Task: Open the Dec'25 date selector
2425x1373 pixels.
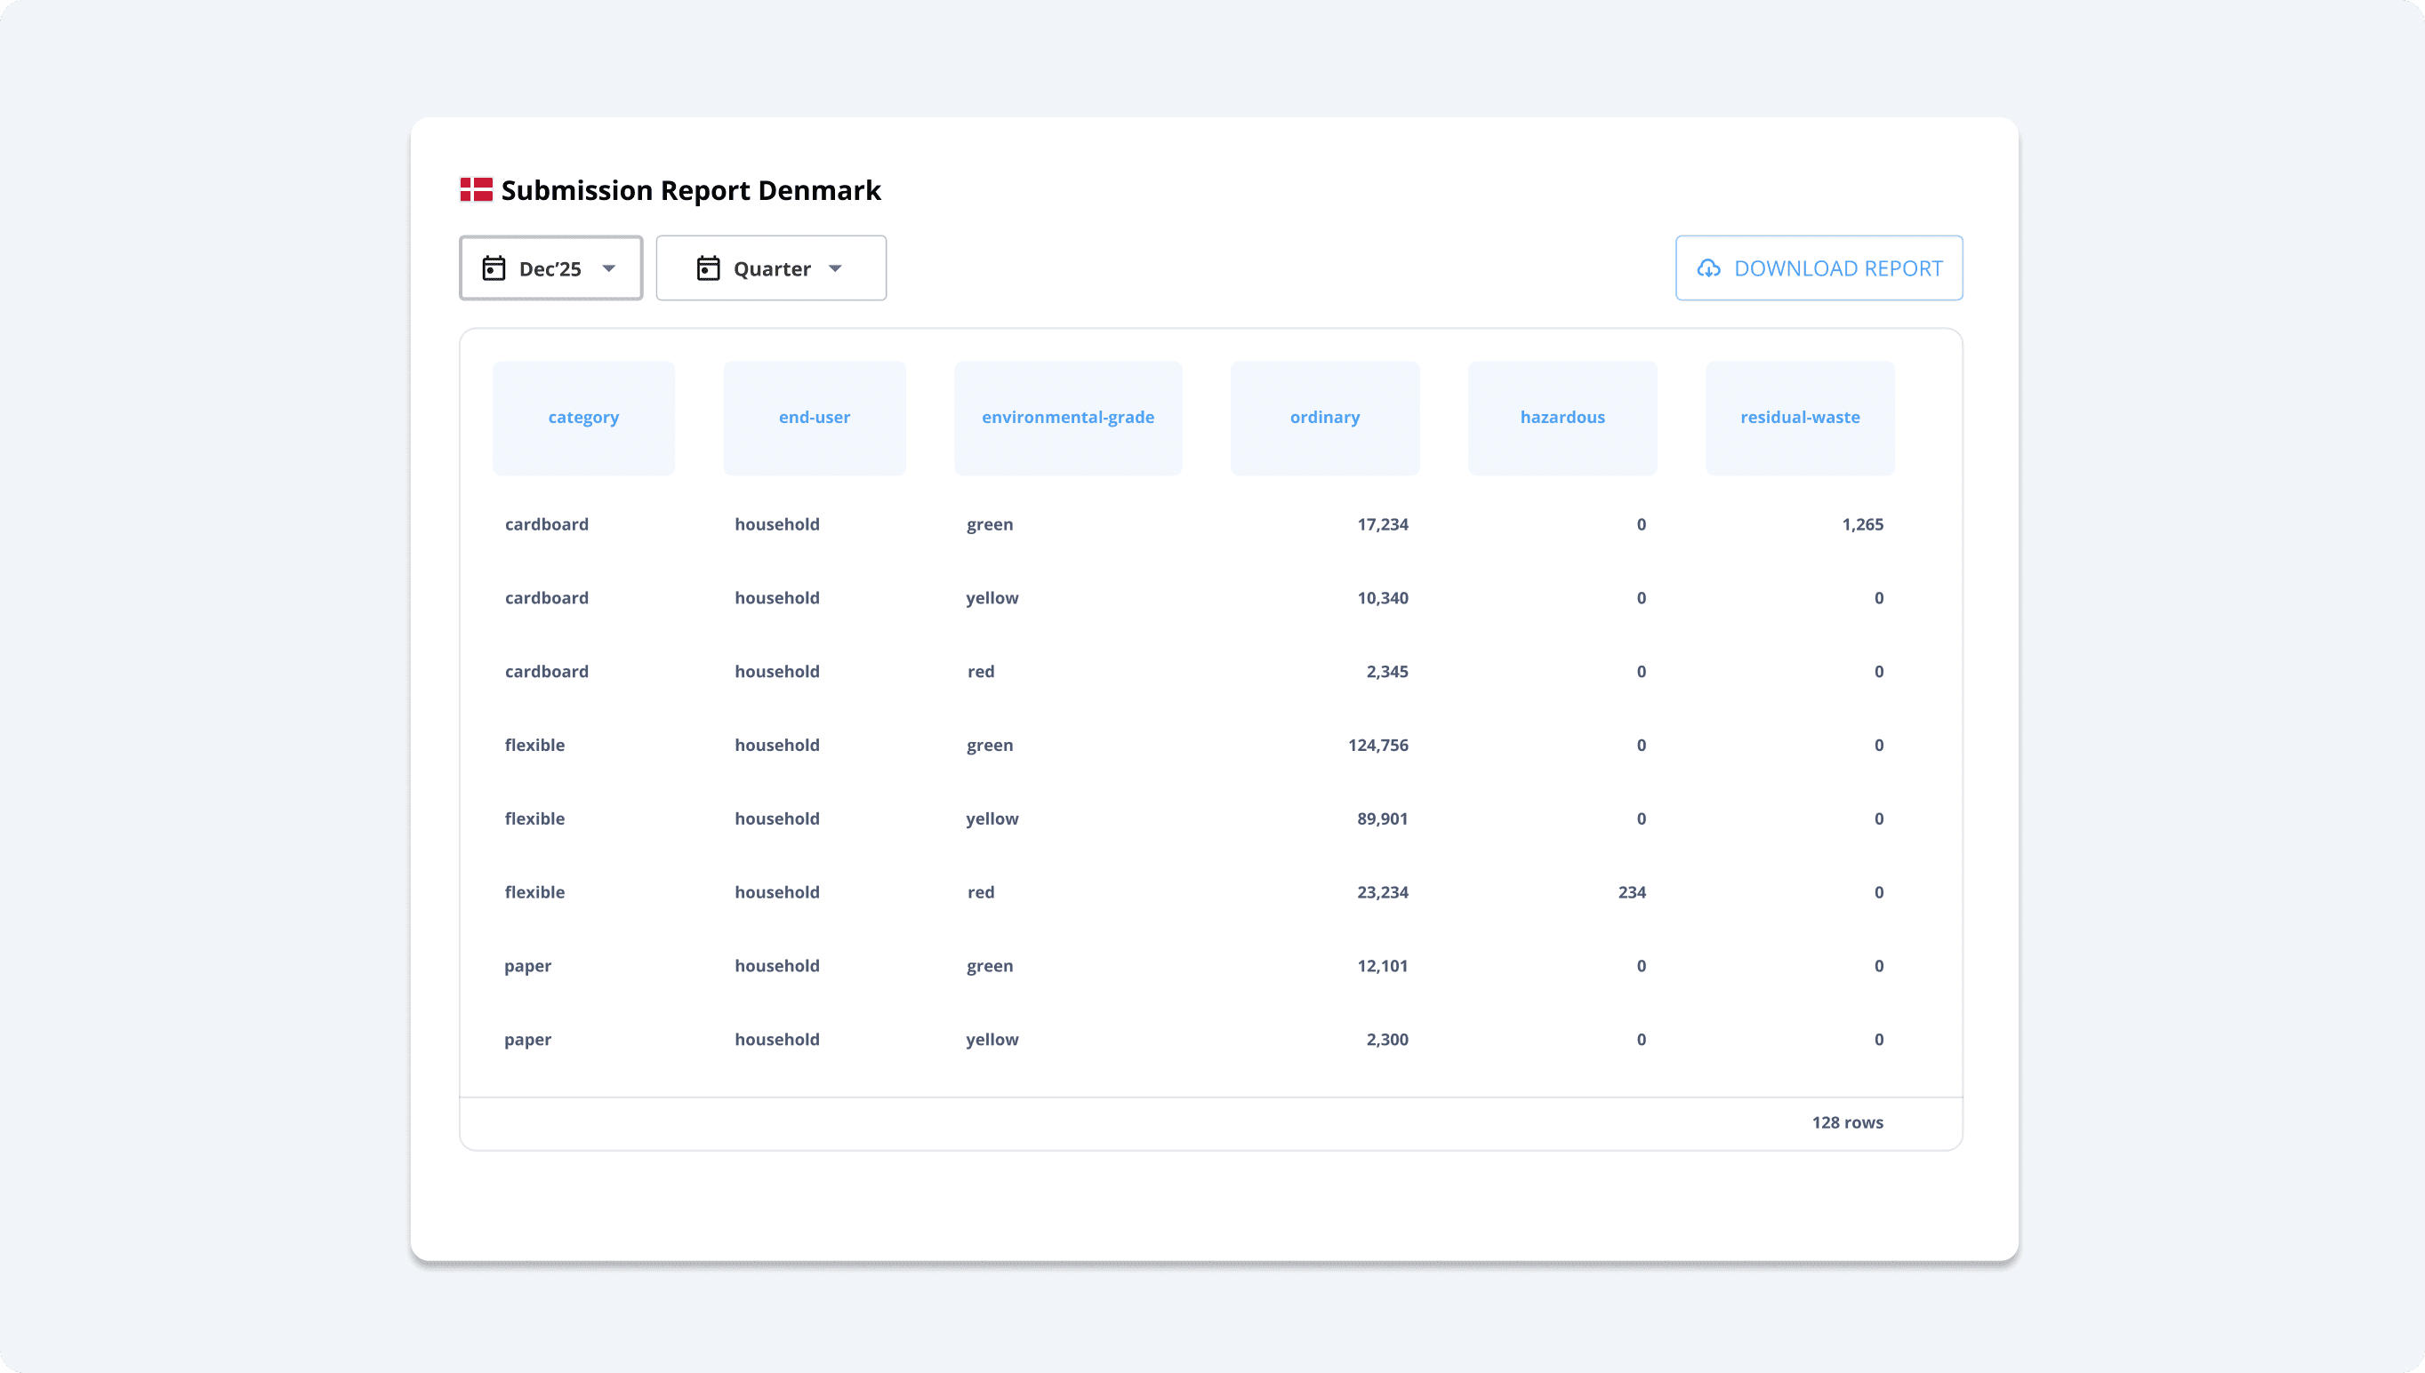Action: 550,268
